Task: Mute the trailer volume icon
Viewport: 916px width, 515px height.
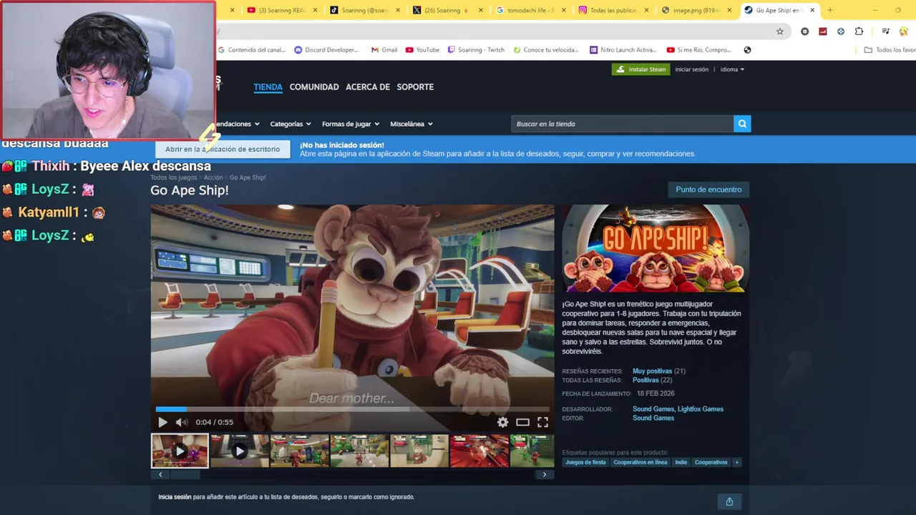Action: pyautogui.click(x=182, y=422)
